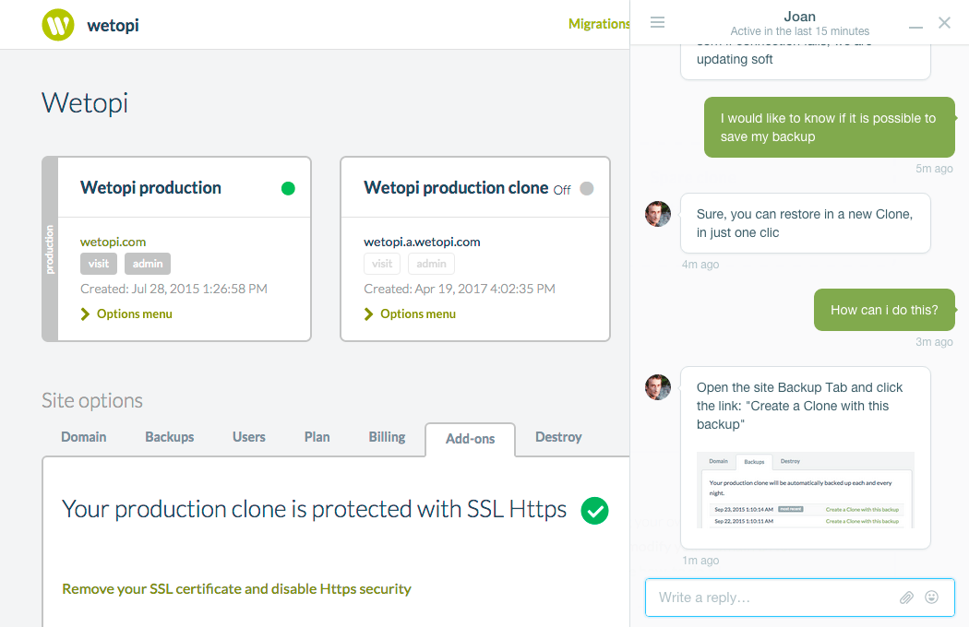This screenshot has width=969, height=627.
Task: Click the 'How can i do this?' message bubble
Action: coord(884,310)
